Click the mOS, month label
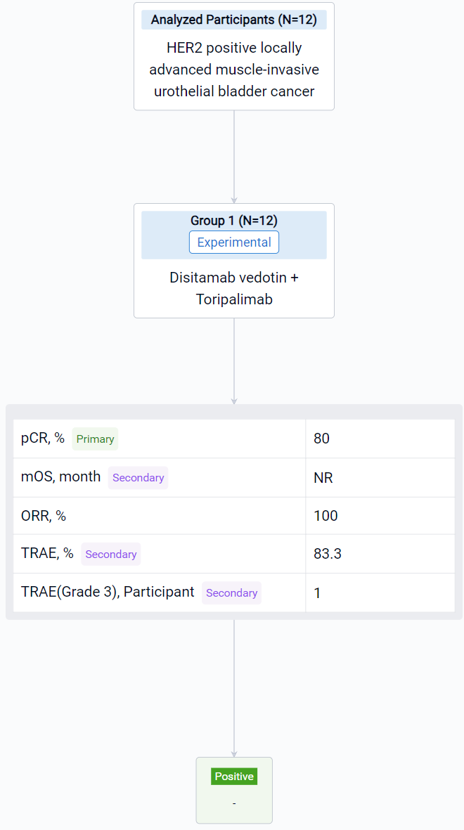This screenshot has height=830, width=464. coord(61,477)
